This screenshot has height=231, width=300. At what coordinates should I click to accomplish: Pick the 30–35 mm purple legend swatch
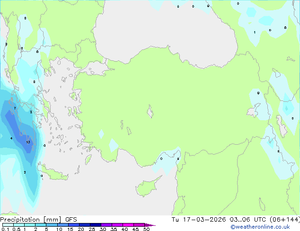click(106, 225)
